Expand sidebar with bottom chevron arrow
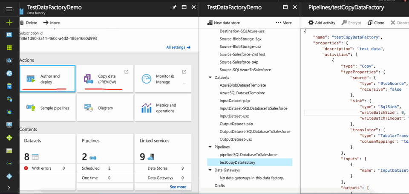409x194 pixels. coord(9,188)
